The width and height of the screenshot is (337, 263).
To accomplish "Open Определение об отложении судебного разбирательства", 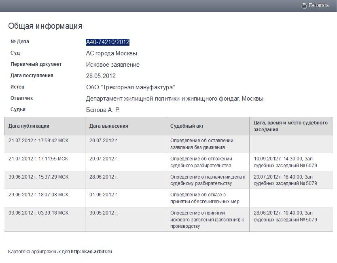I will [x=201, y=162].
